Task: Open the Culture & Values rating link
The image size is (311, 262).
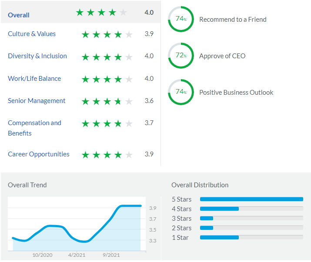Action: (32, 34)
